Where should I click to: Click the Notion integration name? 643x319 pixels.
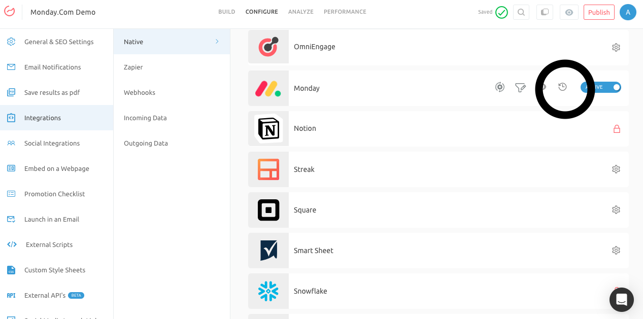tap(305, 128)
